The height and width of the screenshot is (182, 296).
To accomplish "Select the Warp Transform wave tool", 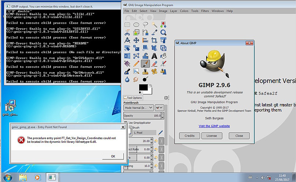I will [x=145, y=56].
